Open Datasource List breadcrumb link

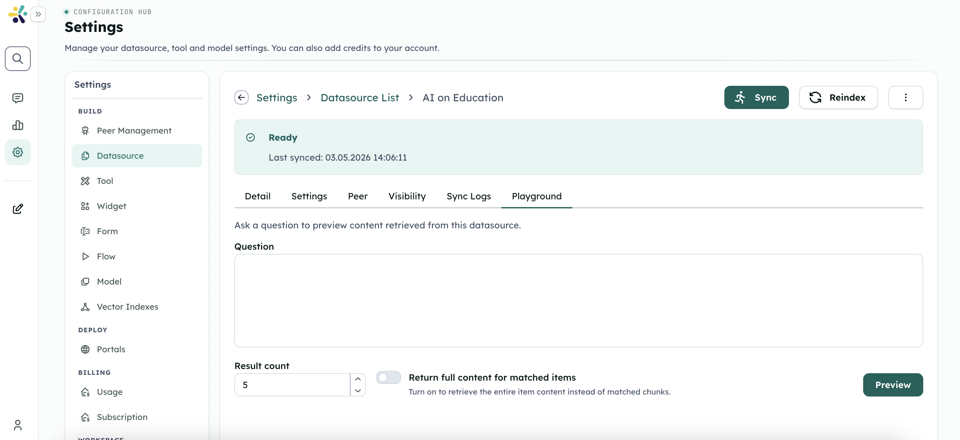(360, 98)
